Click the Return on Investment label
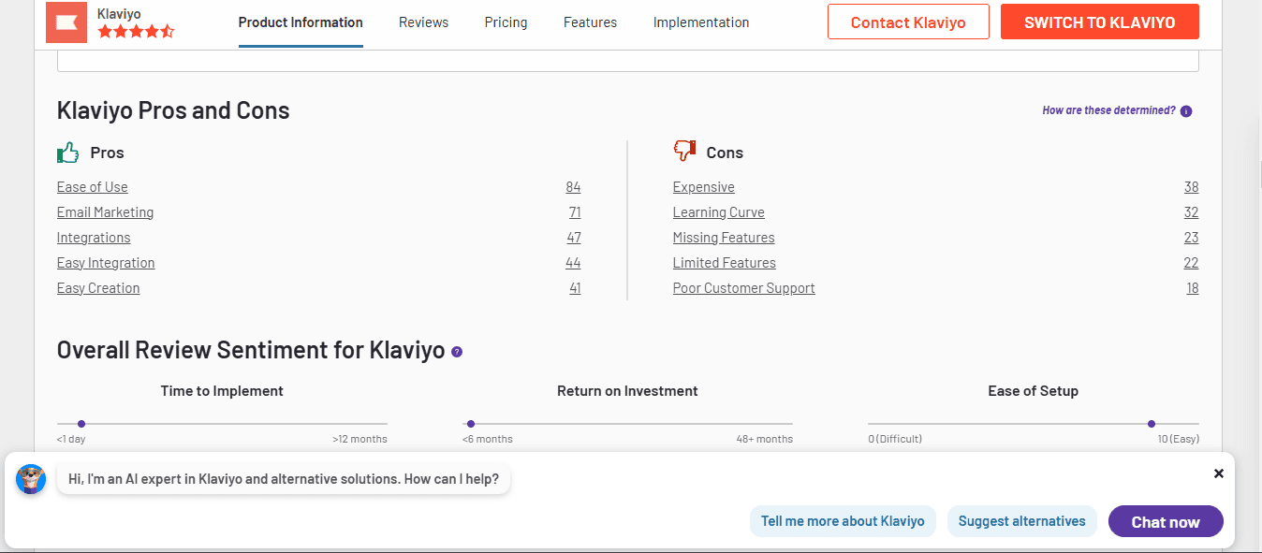Screen dimensions: 1262x553 click(x=627, y=391)
